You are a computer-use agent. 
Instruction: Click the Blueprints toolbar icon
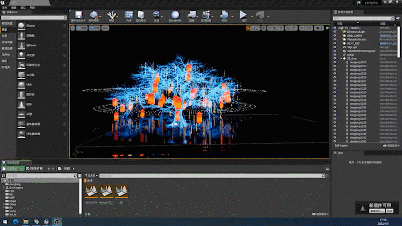[x=192, y=15]
